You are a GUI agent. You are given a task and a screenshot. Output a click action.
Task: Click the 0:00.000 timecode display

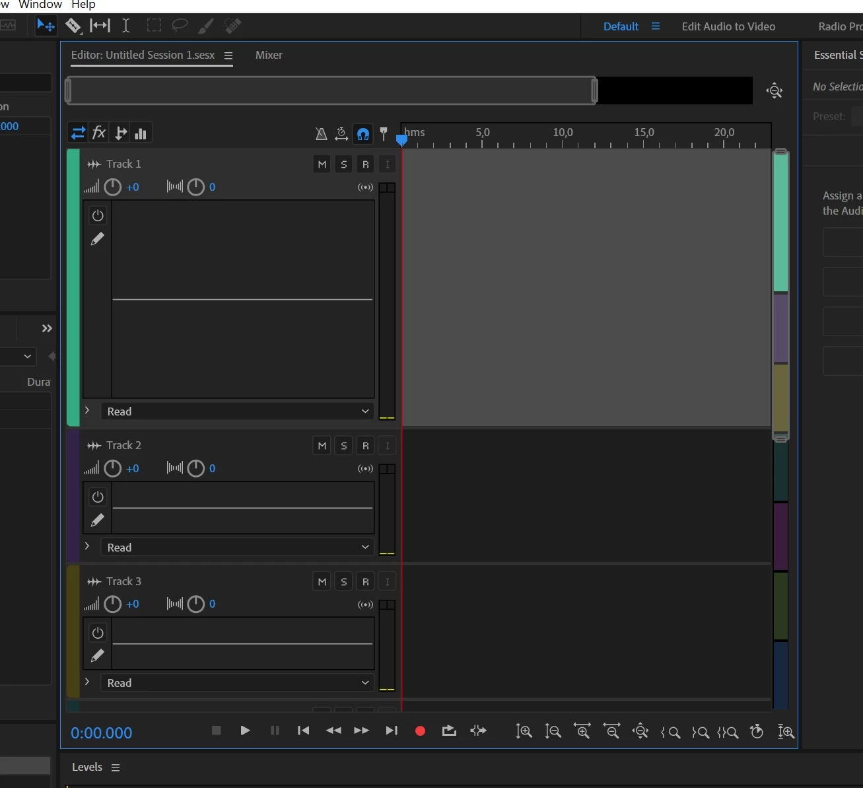coord(102,733)
